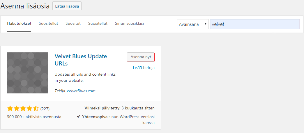Expand the Avainsana search type dropdown
The height and width of the screenshot is (133, 304).
tap(193, 24)
